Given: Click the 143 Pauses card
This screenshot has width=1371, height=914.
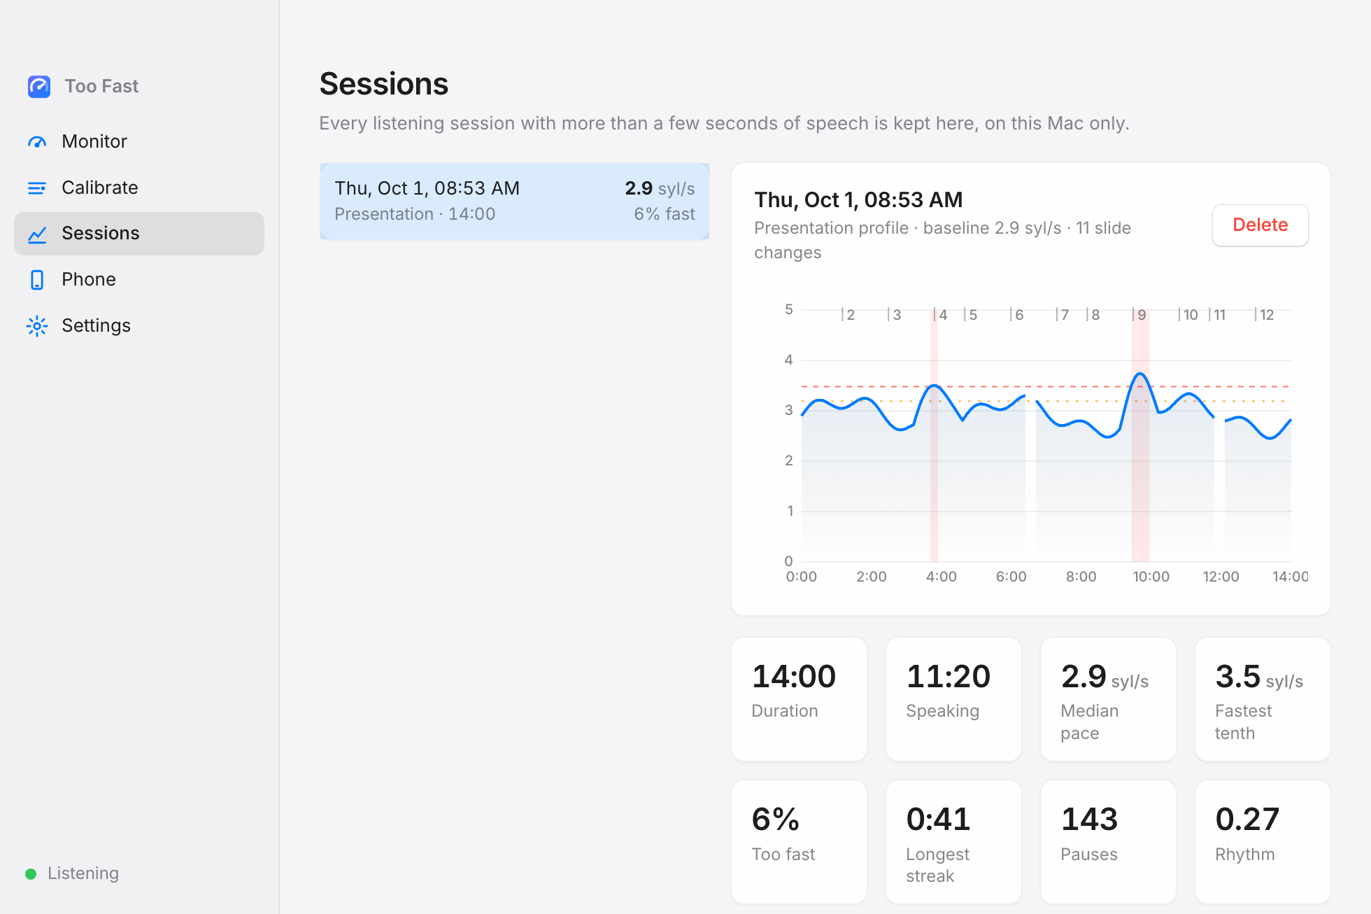Looking at the screenshot, I should point(1108,842).
